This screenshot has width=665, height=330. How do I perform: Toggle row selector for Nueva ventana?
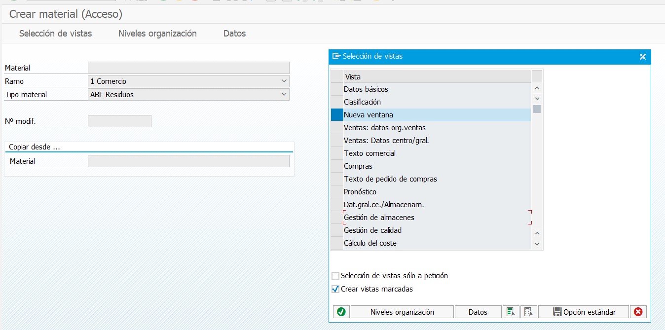coord(336,115)
